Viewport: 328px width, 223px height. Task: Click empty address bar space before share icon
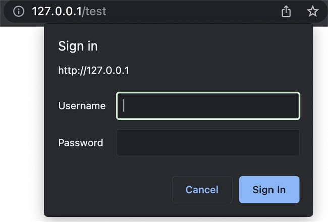pos(202,11)
